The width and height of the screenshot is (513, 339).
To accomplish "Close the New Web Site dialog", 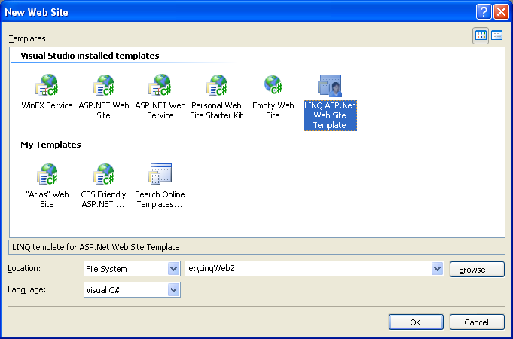I will click(x=501, y=12).
